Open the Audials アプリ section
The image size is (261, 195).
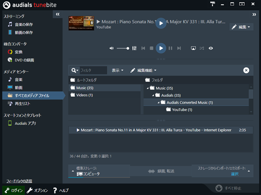(22, 123)
